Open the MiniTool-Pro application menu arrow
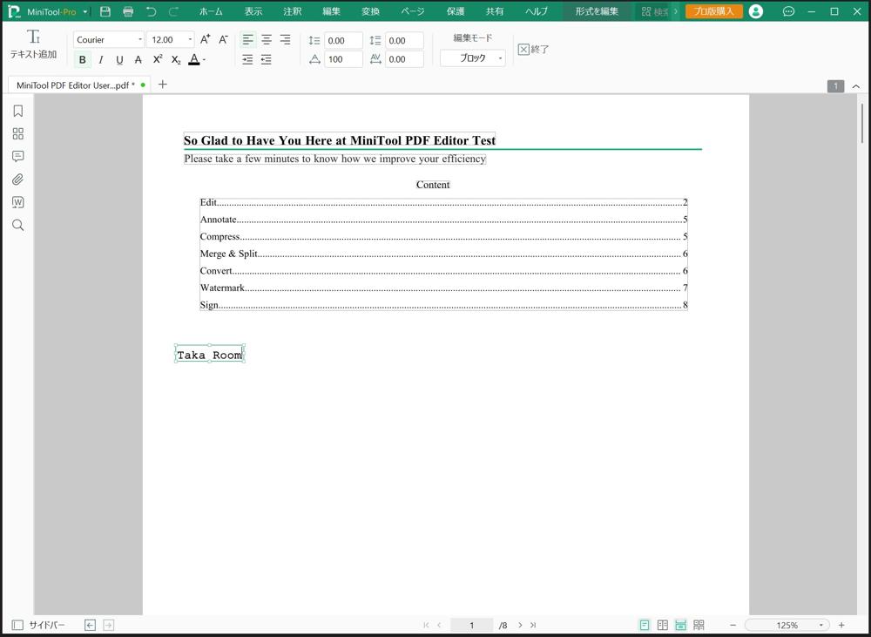The height and width of the screenshot is (637, 871). 85,11
